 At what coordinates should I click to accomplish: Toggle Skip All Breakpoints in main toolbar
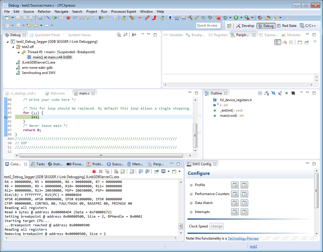point(48,18)
